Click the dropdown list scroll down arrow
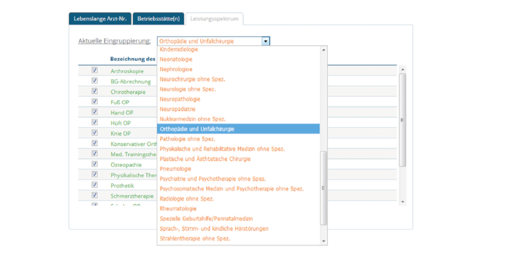The width and height of the screenshot is (514, 275). (x=324, y=241)
